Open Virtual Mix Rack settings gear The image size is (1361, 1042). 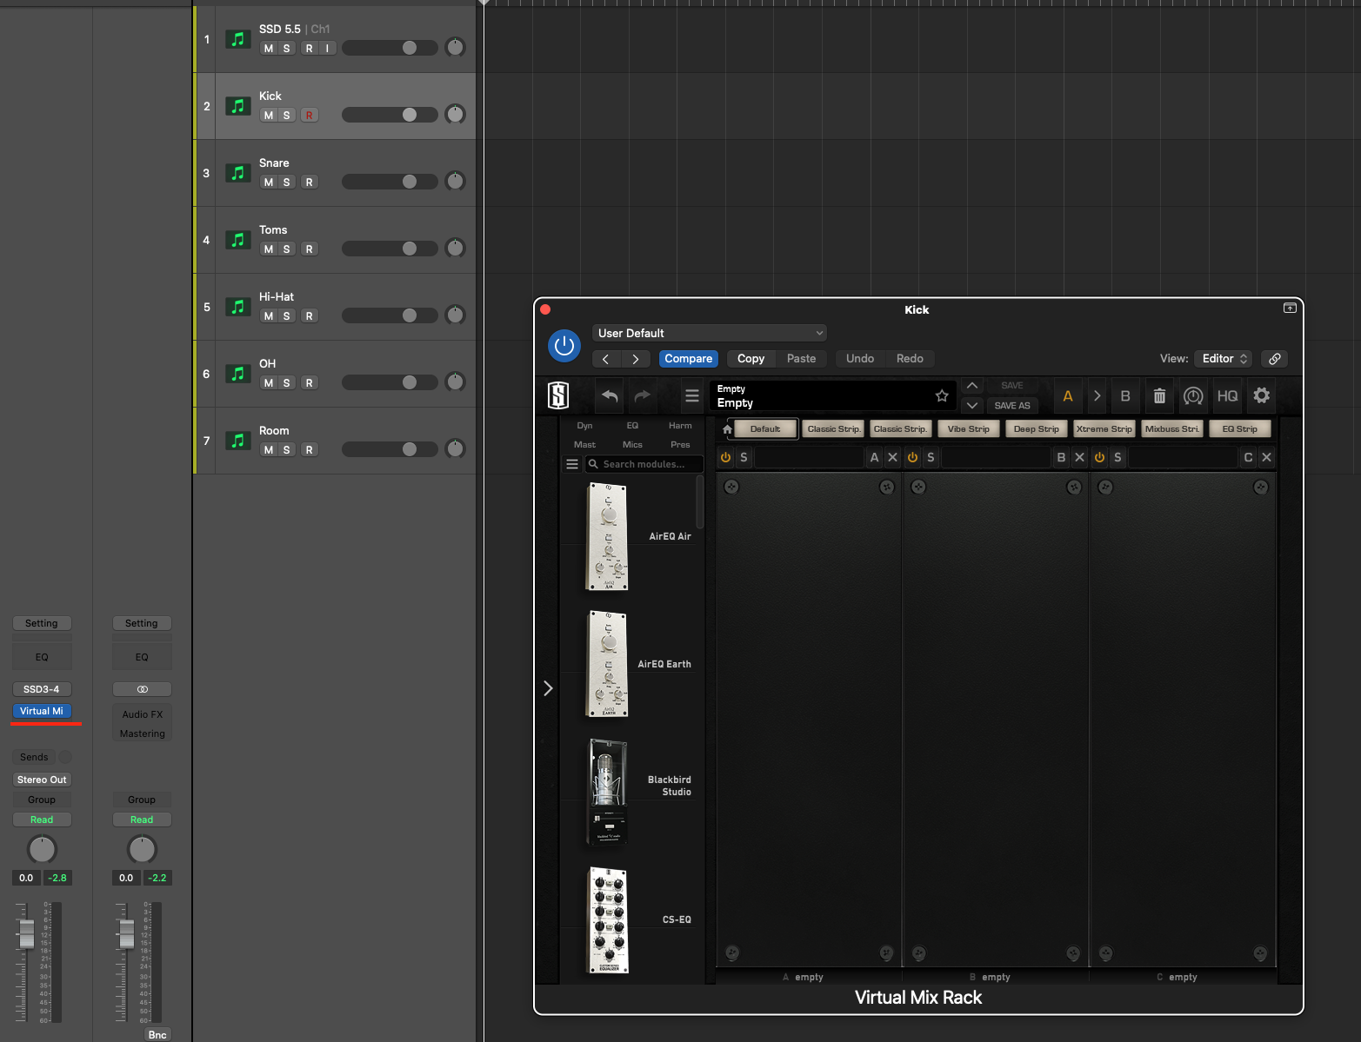pyautogui.click(x=1261, y=395)
